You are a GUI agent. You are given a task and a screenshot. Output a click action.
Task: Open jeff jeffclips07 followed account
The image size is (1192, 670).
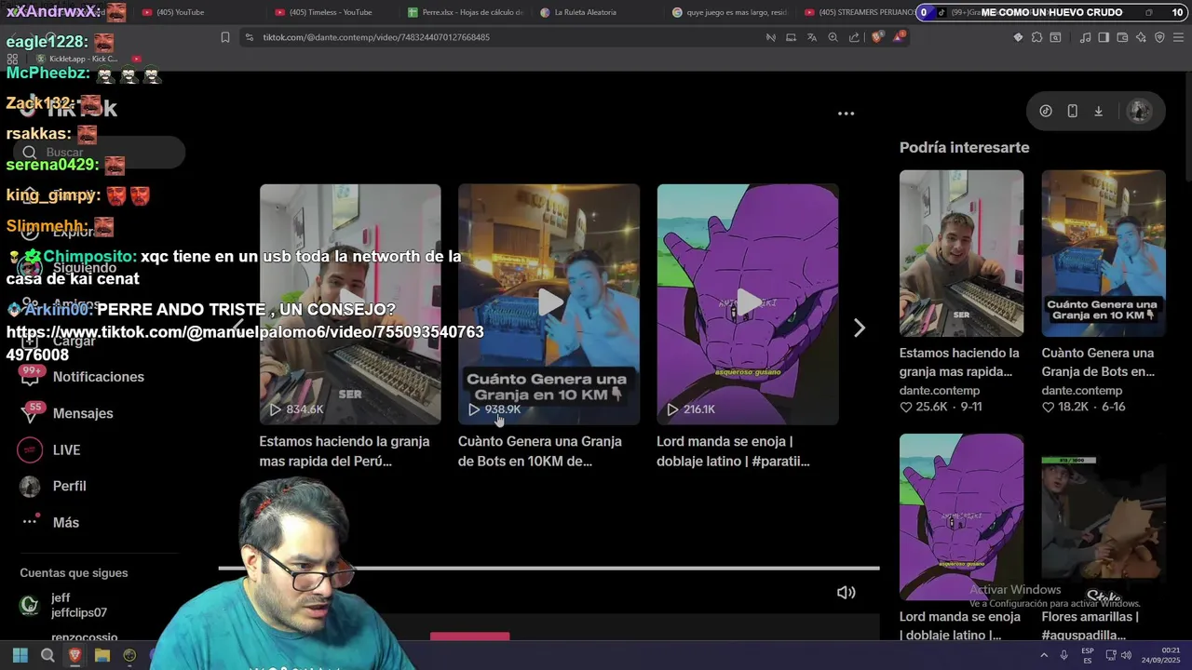click(x=63, y=605)
